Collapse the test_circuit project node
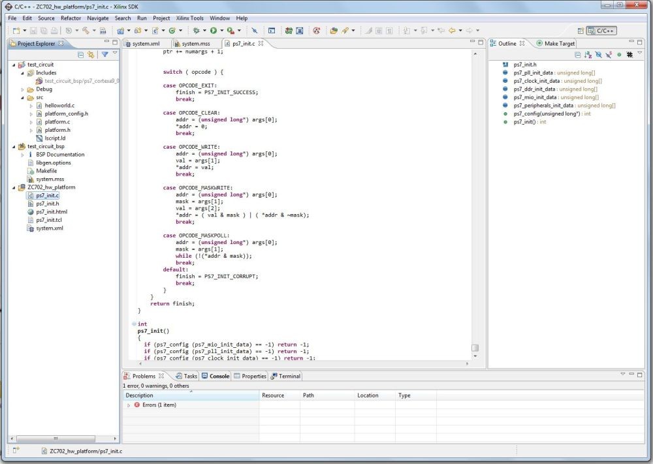Viewport: 653px width, 464px height. coord(14,65)
